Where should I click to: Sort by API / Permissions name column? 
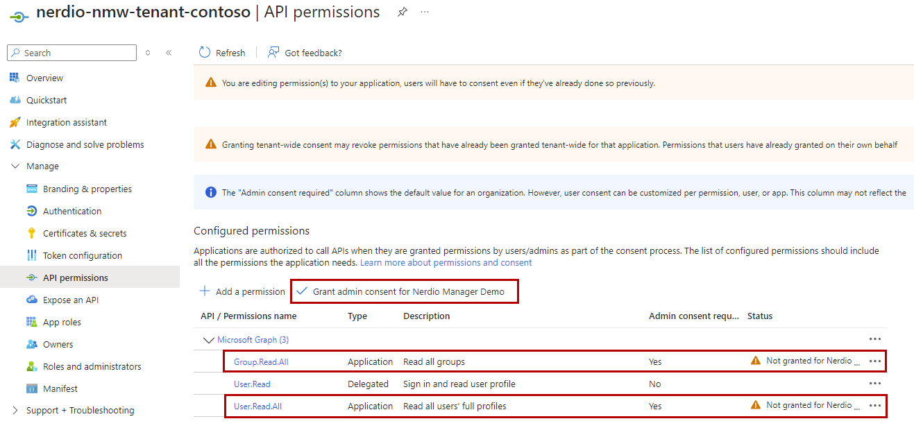tap(248, 316)
